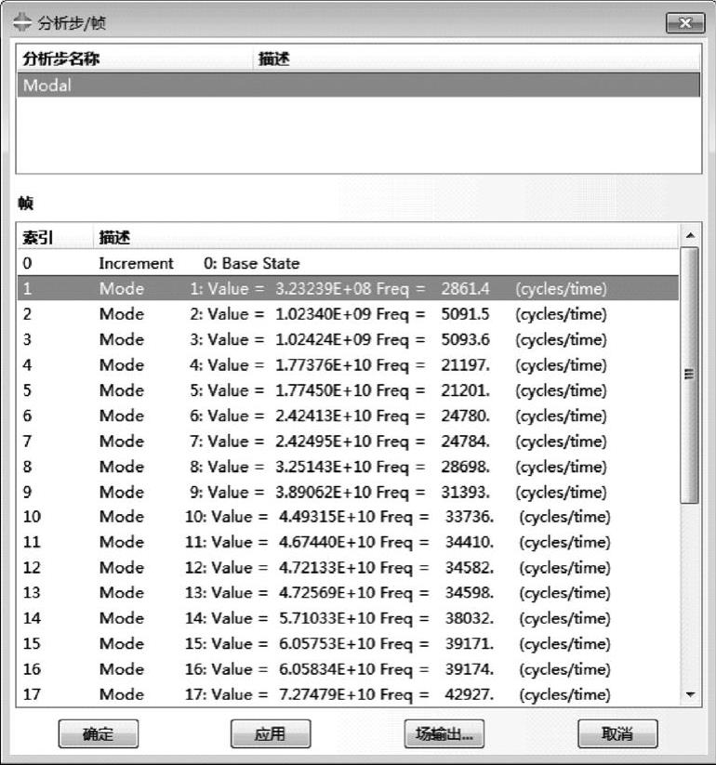Click the frame list scroll down arrow
716x765 pixels.
pos(690,694)
